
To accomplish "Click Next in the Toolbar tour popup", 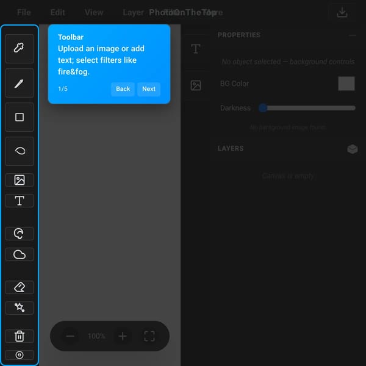I will 149,89.
